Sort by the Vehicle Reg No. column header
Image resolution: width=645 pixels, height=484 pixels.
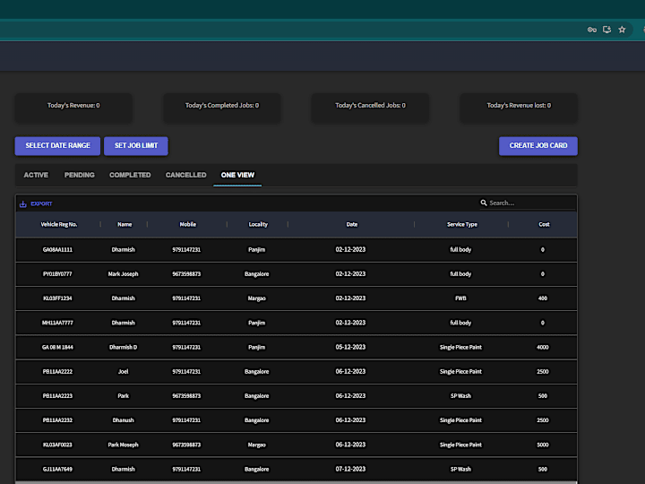point(59,225)
